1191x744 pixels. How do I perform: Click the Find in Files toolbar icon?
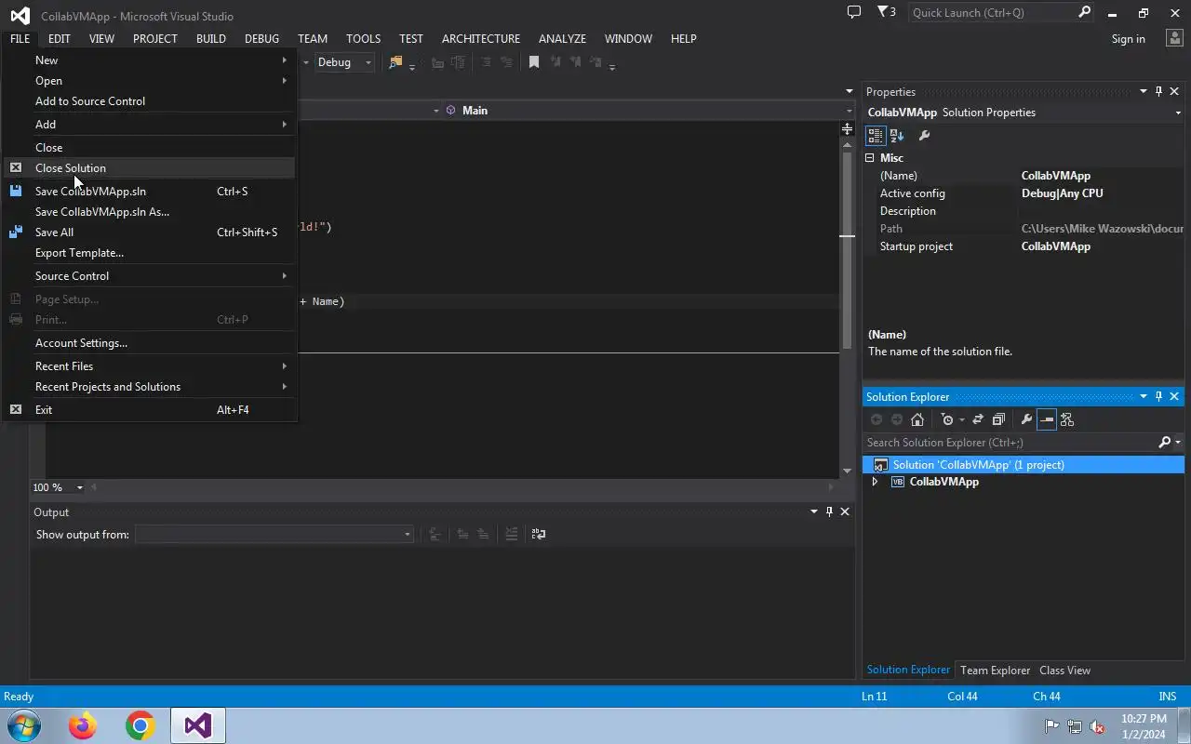pos(395,62)
